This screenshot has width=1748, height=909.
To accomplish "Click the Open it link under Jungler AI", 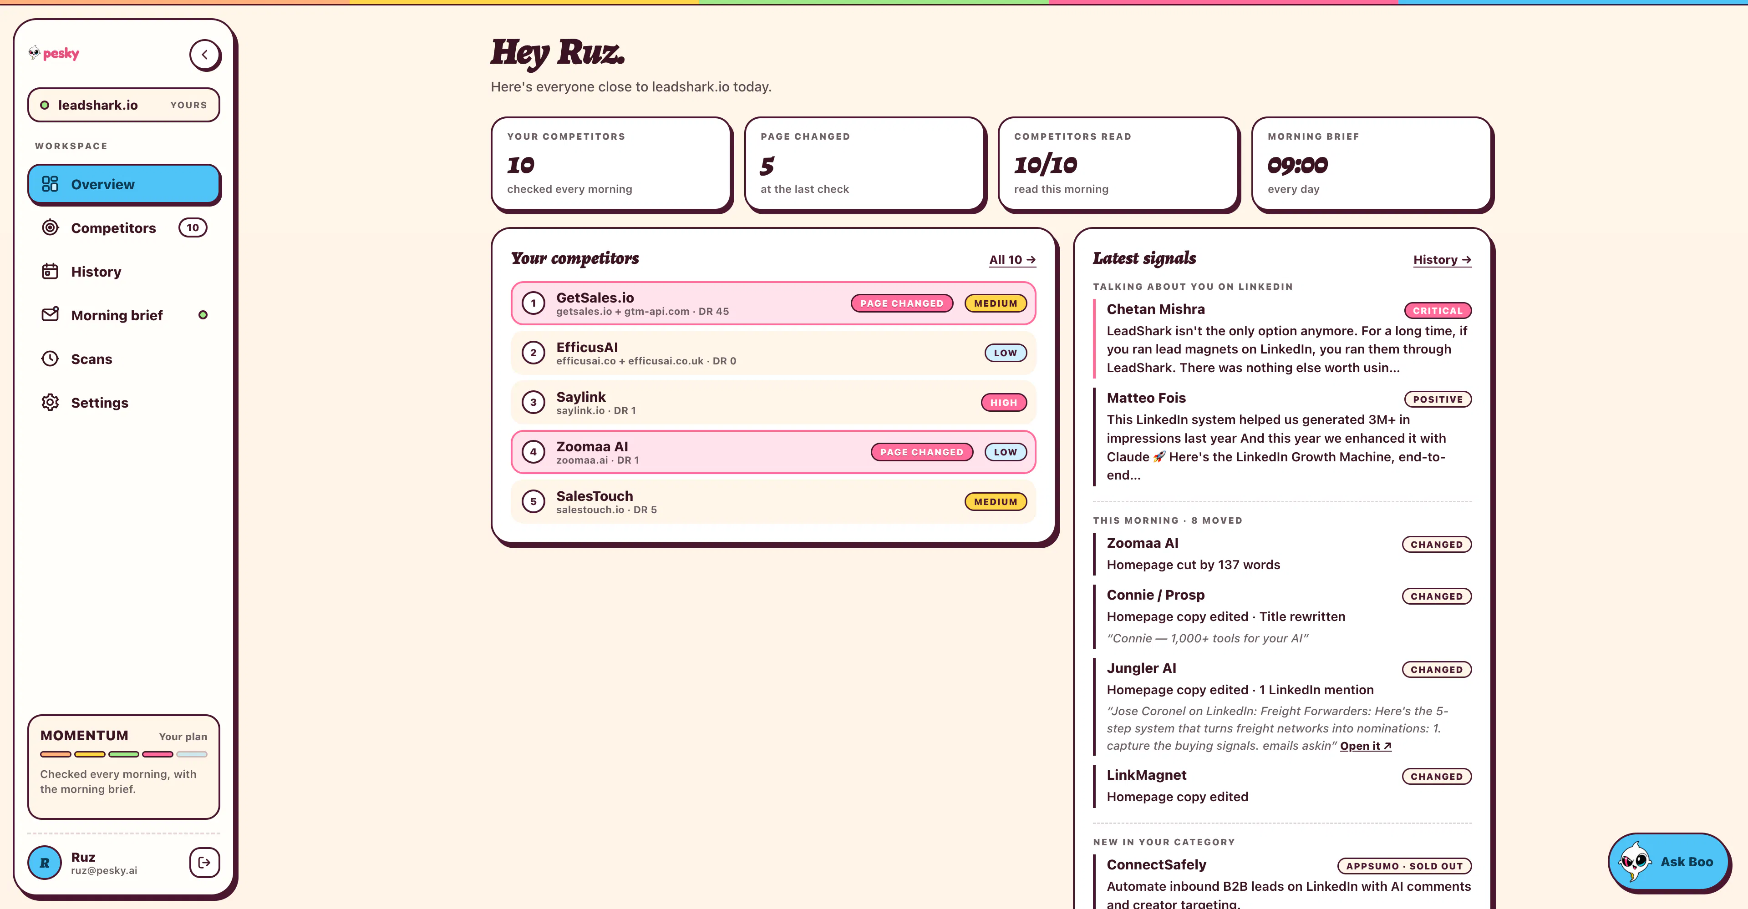I will pyautogui.click(x=1365, y=746).
